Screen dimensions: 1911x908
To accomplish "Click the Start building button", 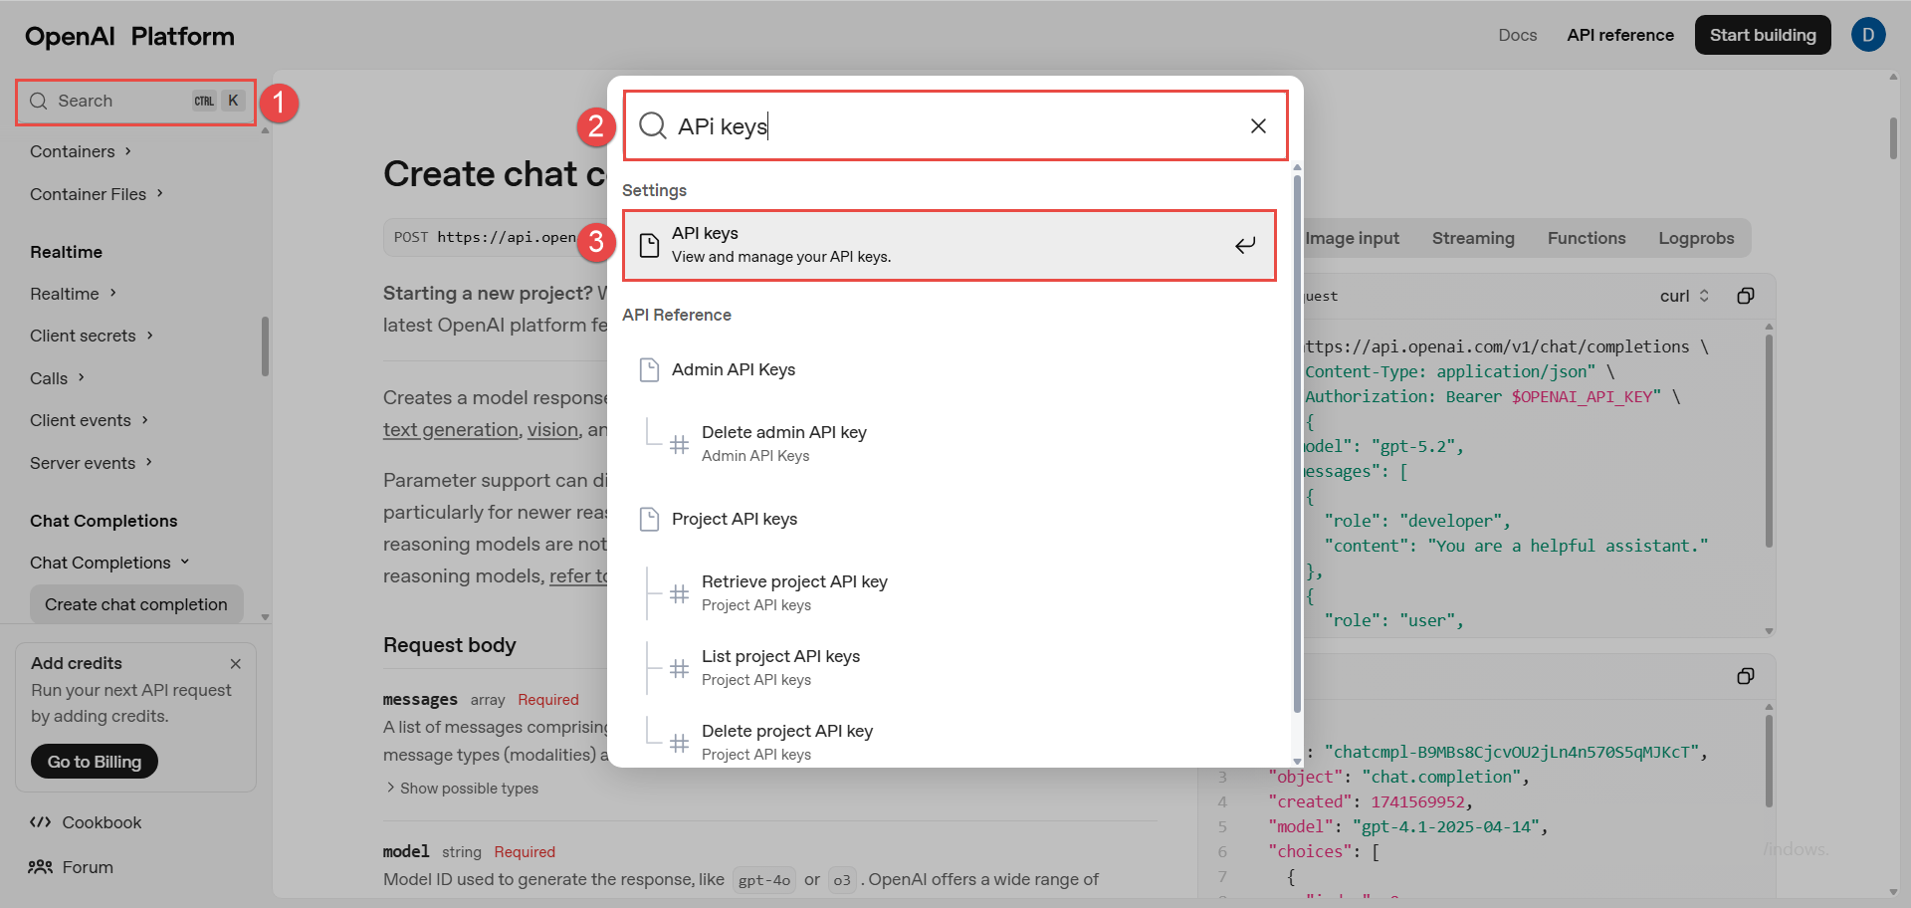I will pos(1762,35).
